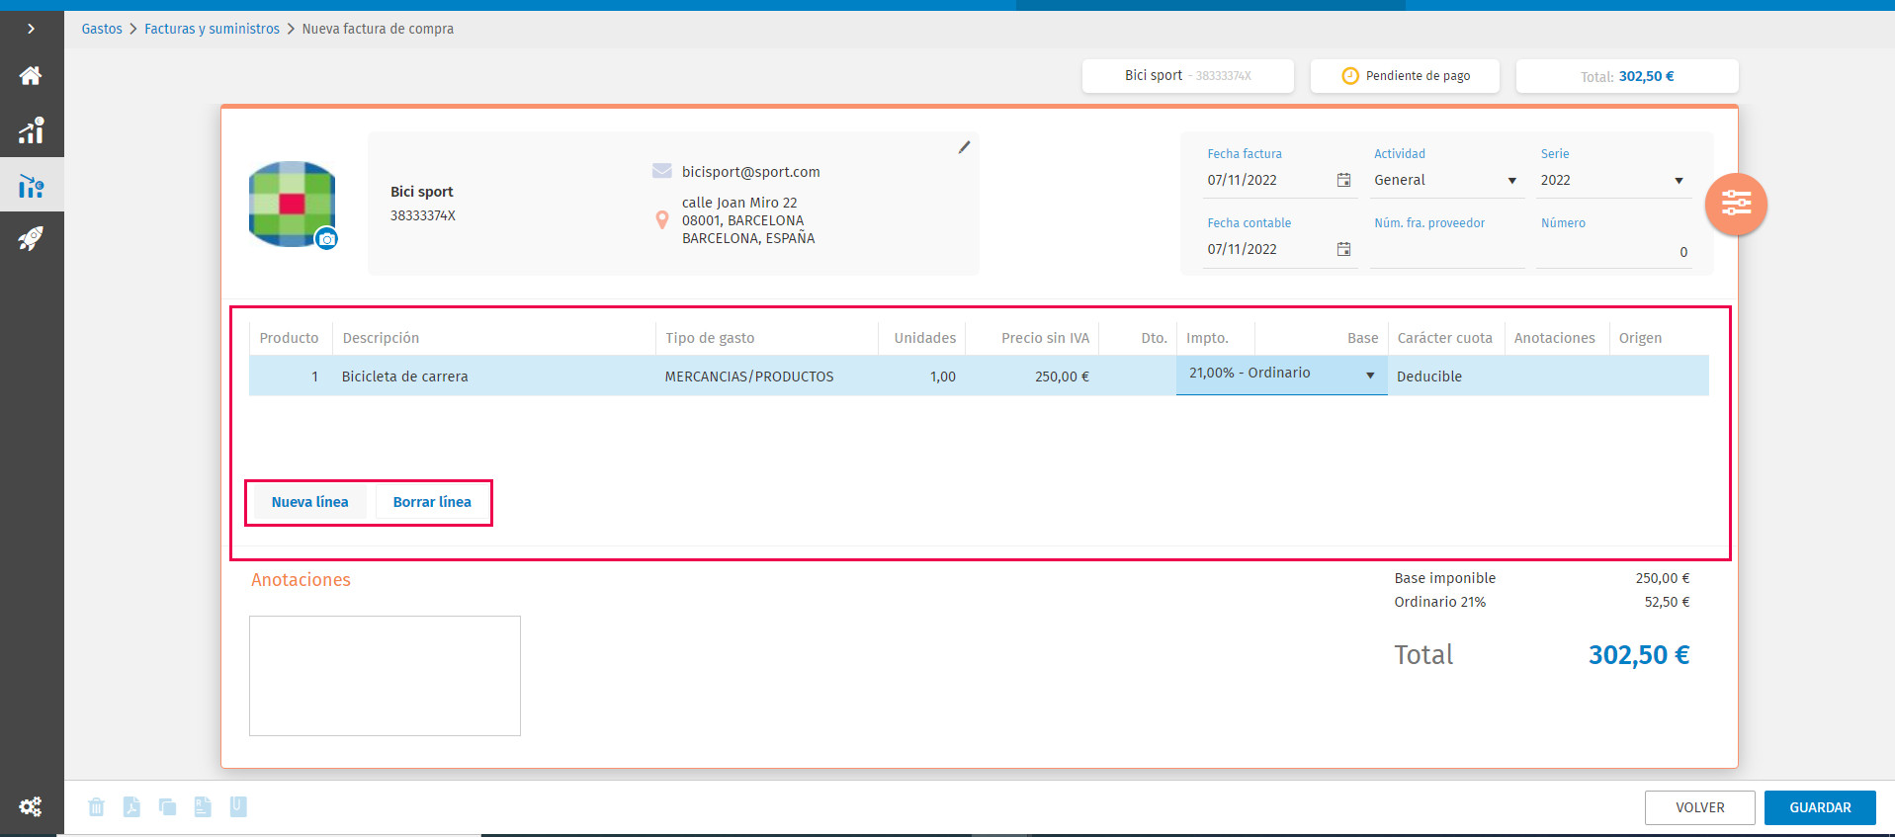Edit the 250,00 € price cell
The width and height of the screenshot is (1895, 837).
click(1032, 377)
